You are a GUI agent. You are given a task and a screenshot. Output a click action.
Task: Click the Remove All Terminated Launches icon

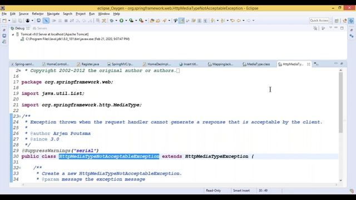click(315, 28)
